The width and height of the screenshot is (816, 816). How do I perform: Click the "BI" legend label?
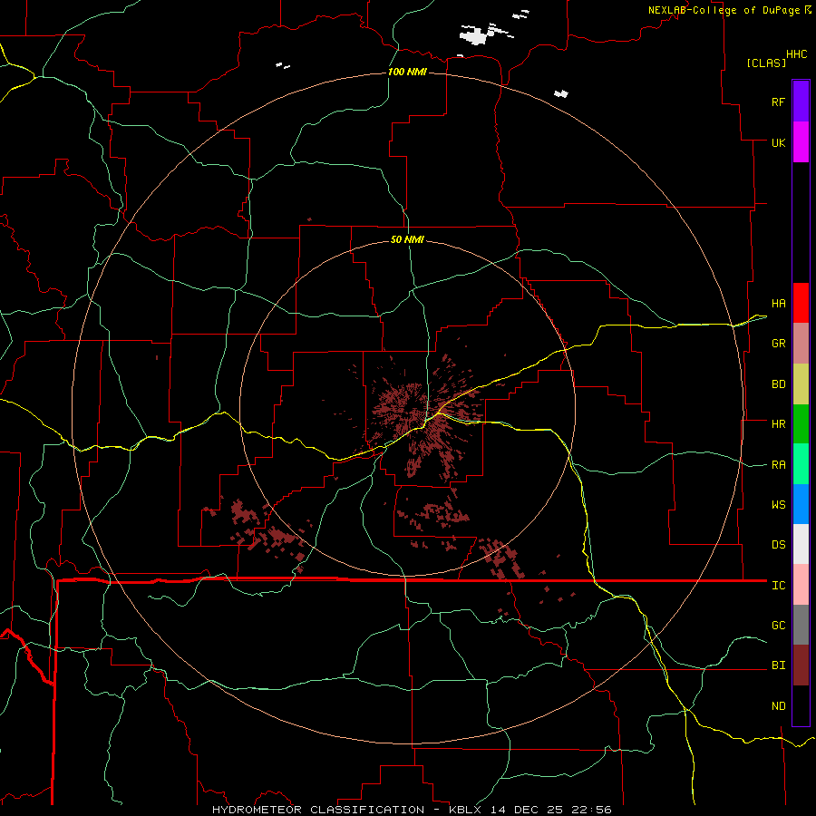pyautogui.click(x=778, y=665)
